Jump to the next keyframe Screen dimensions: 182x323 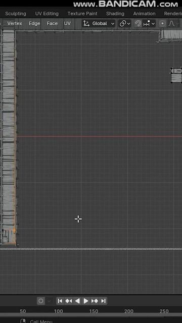[x=95, y=301]
